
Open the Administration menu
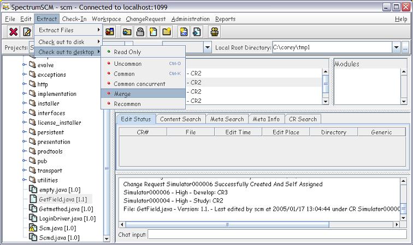point(191,19)
